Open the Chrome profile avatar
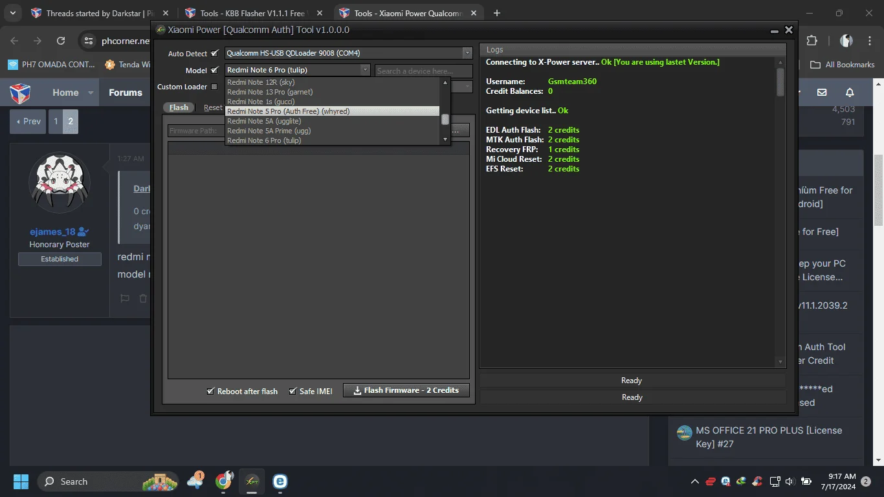 tap(846, 41)
